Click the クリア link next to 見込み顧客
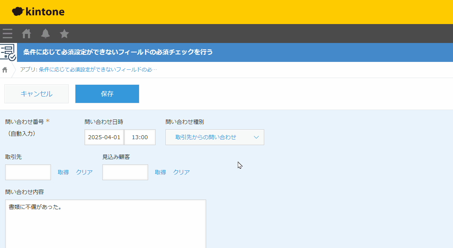The height and width of the screenshot is (248, 453). coord(181,172)
